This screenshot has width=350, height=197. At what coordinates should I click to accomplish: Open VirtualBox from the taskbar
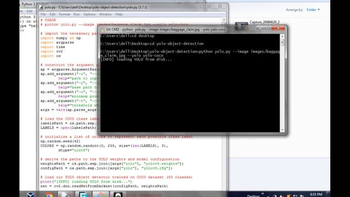pyautogui.click(x=31, y=195)
